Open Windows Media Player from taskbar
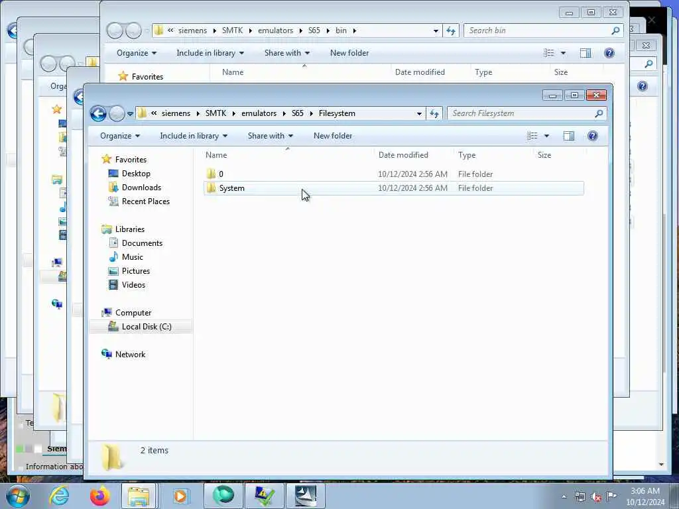 [x=180, y=496]
